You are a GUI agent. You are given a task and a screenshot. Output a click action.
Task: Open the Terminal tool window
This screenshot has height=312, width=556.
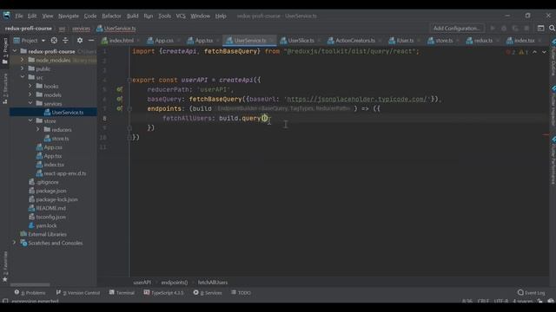[x=122, y=293]
